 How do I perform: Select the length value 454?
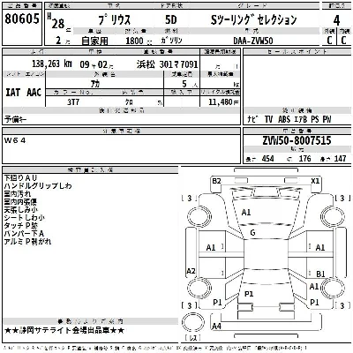(267, 159)
